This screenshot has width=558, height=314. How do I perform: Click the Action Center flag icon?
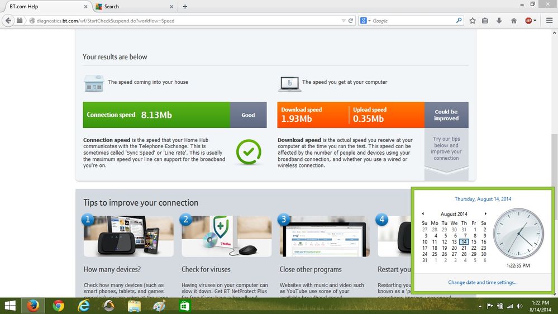pyautogui.click(x=490, y=306)
